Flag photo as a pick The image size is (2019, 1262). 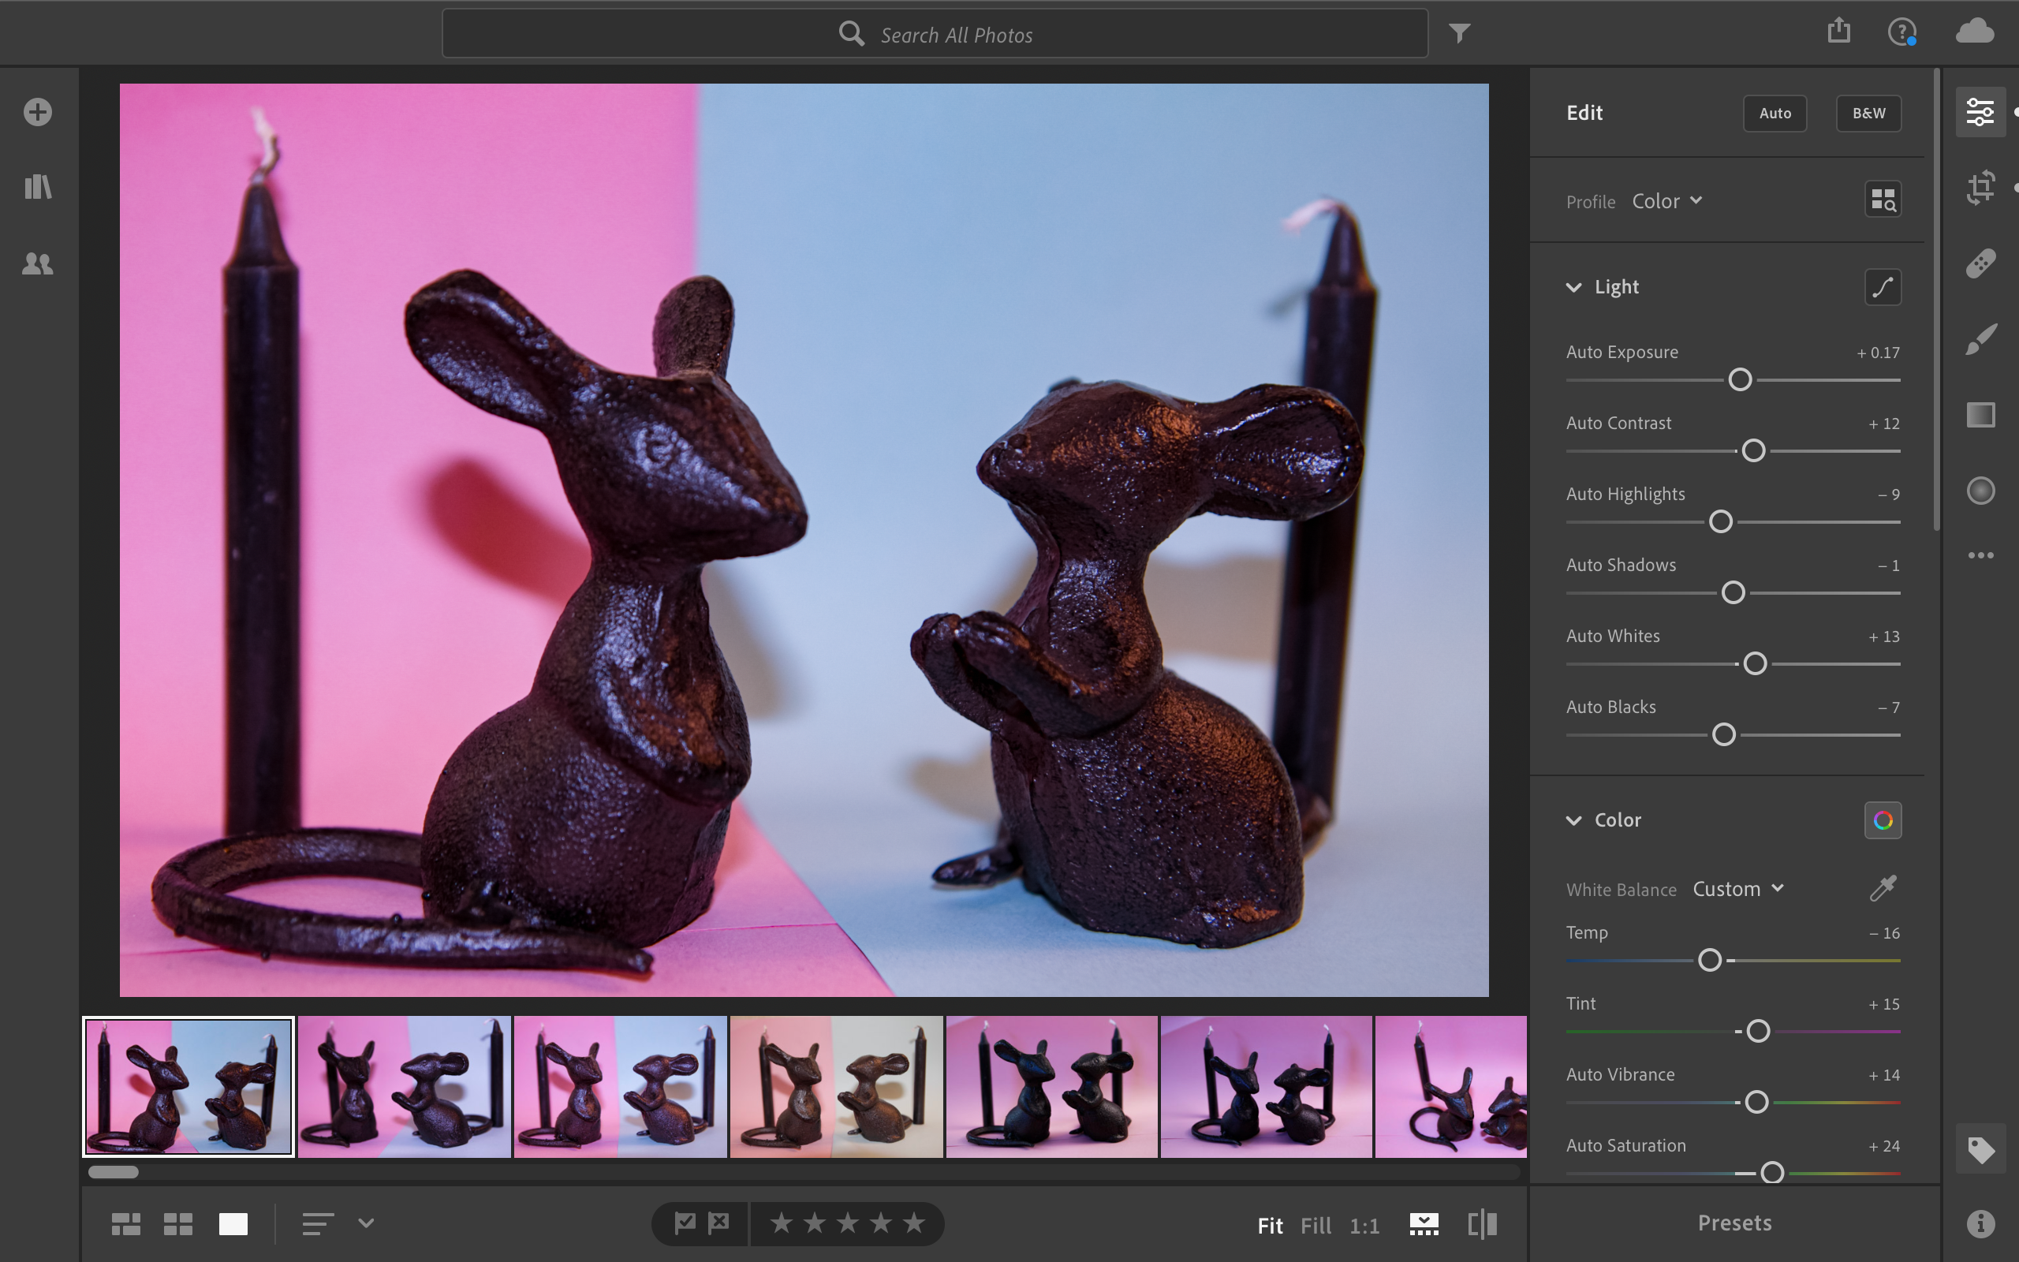pyautogui.click(x=684, y=1223)
